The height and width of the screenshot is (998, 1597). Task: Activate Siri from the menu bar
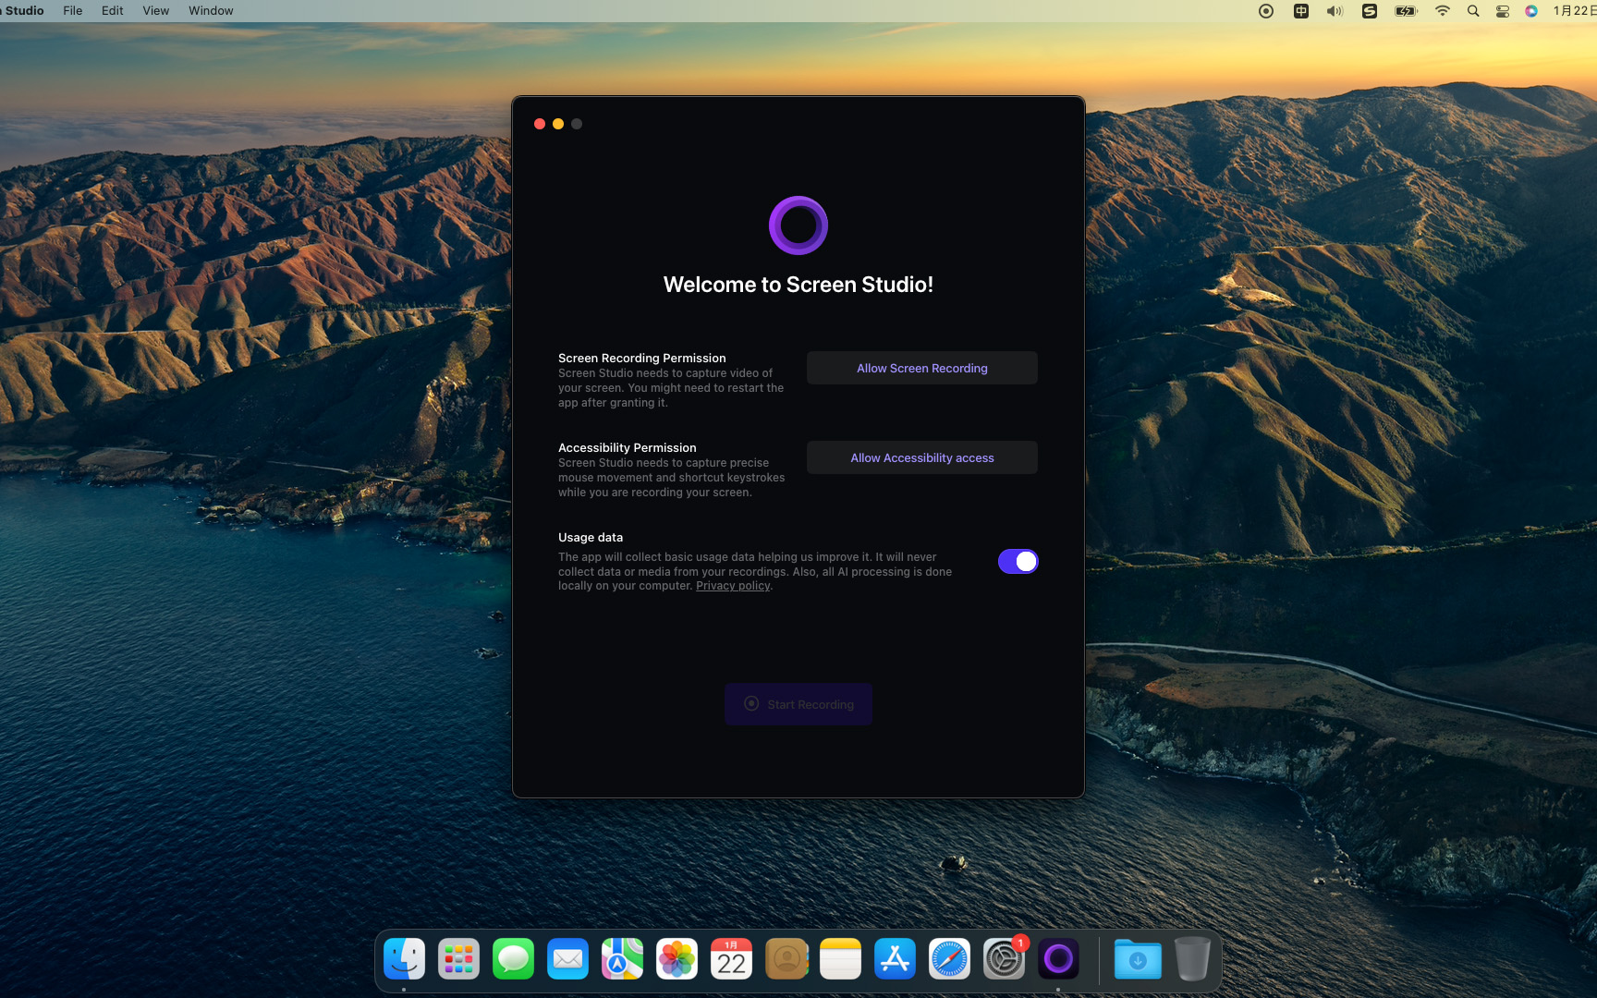(1530, 10)
